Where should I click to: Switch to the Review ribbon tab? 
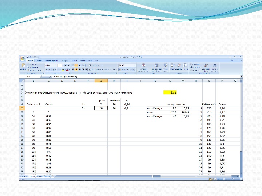click(86, 61)
